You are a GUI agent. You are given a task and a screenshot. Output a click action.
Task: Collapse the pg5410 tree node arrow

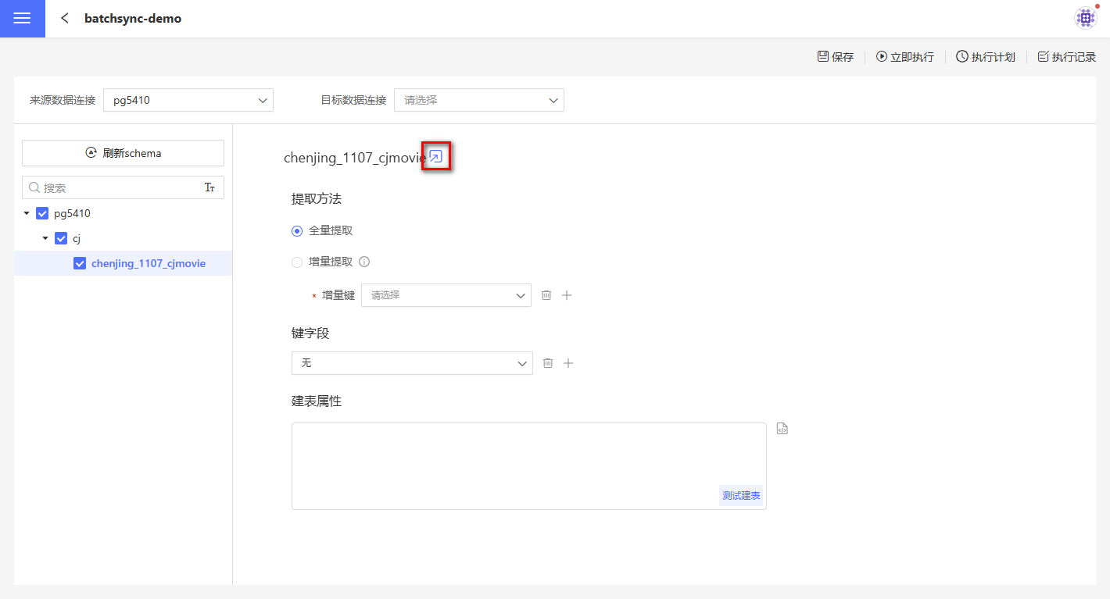point(27,213)
